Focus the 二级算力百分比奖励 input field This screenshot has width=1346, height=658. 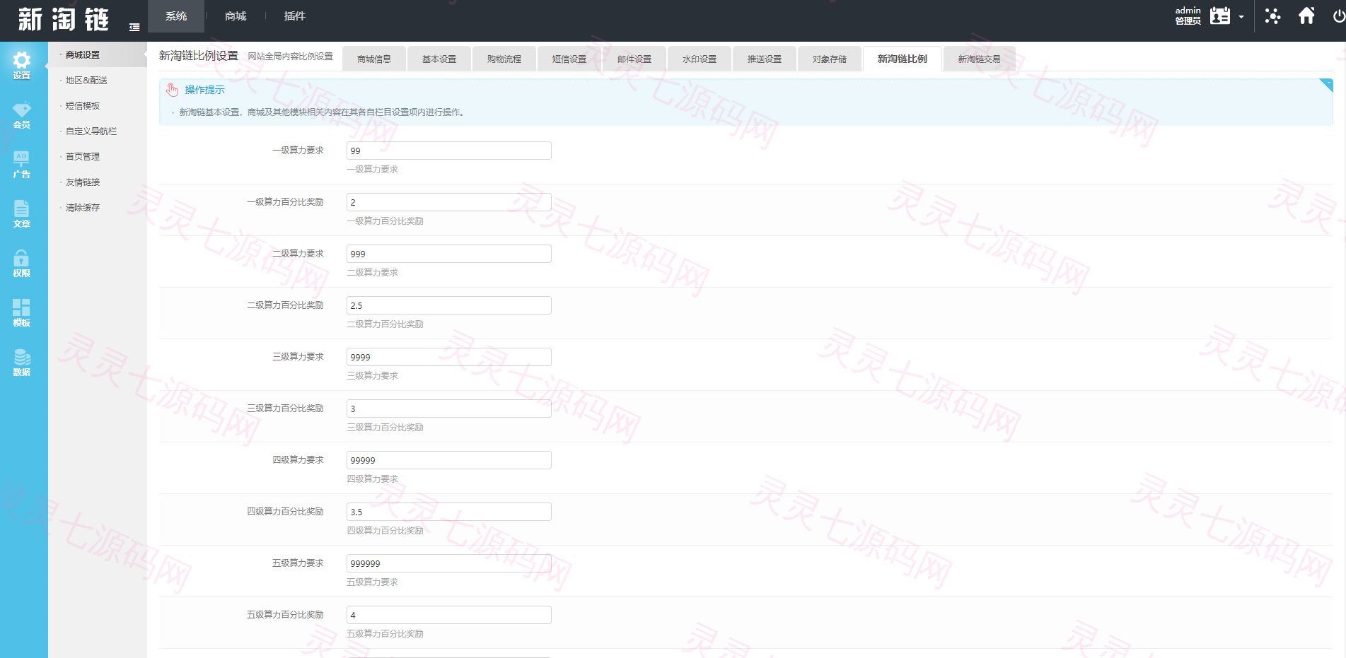449,305
